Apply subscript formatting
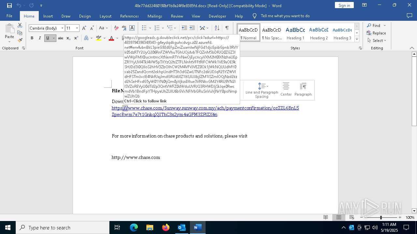 coord(68,38)
